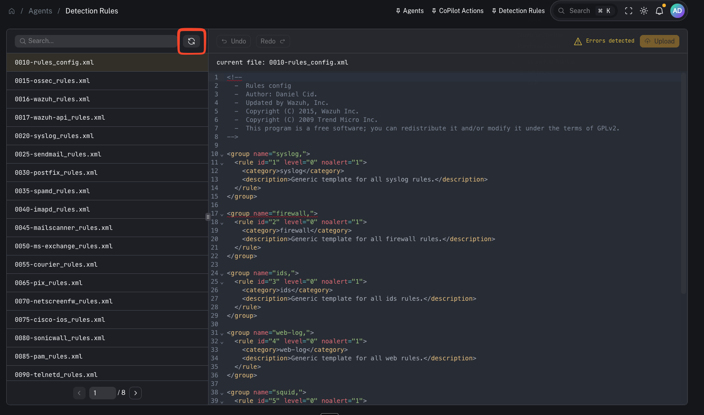Image resolution: width=704 pixels, height=415 pixels.
Task: Collapse the syslog group fold on line 10
Action: pyautogui.click(x=222, y=155)
